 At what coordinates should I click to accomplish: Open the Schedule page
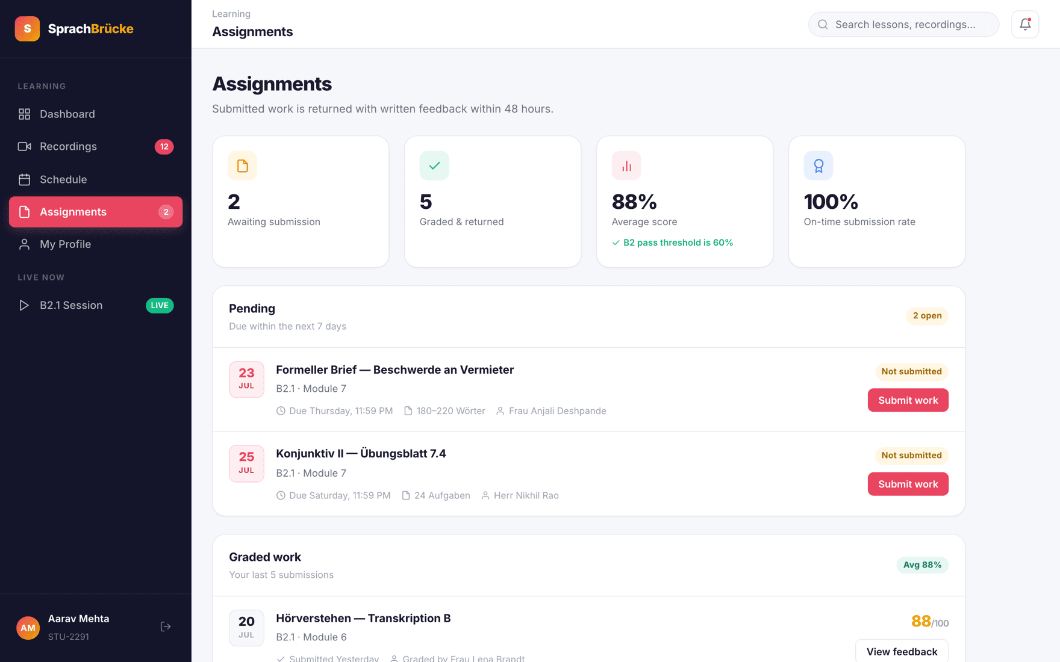[96, 179]
